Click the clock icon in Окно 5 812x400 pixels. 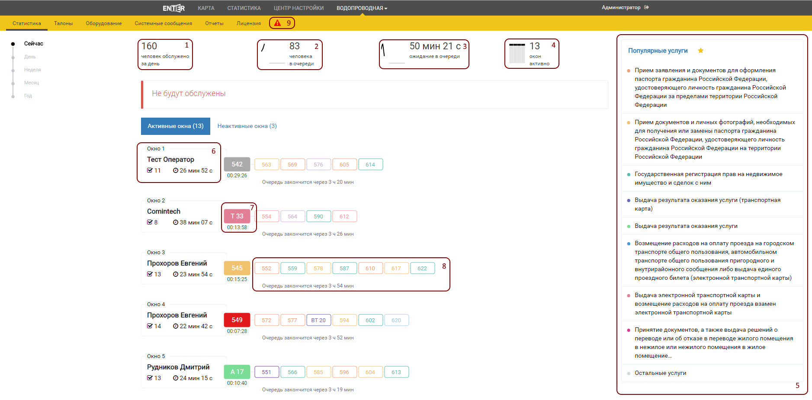(176, 378)
